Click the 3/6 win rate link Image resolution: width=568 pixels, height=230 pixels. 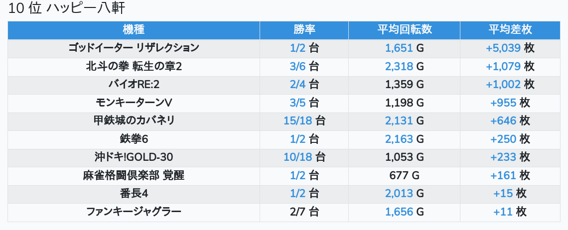pos(298,66)
